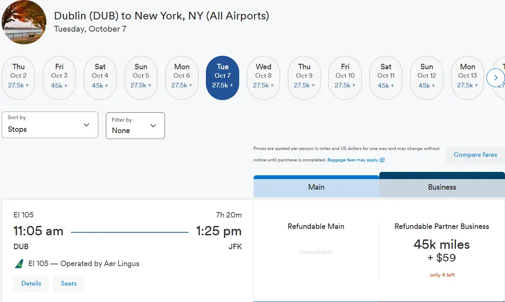The width and height of the screenshot is (505, 302).
Task: Switch to the Main fare tab
Action: 316,187
